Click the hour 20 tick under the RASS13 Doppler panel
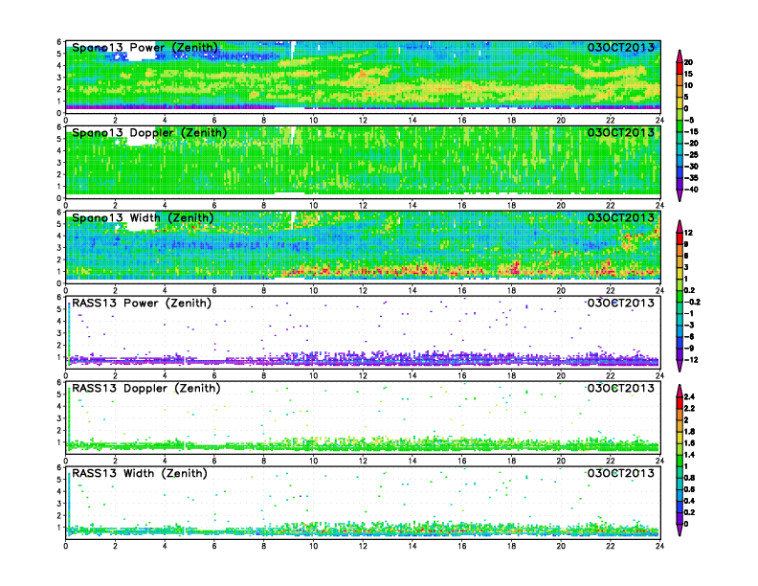 (x=561, y=461)
